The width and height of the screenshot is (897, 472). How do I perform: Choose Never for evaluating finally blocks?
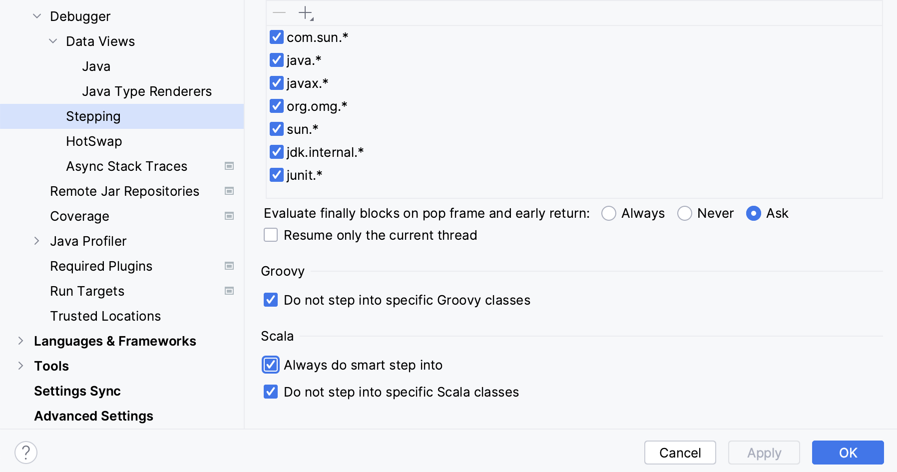(x=684, y=214)
